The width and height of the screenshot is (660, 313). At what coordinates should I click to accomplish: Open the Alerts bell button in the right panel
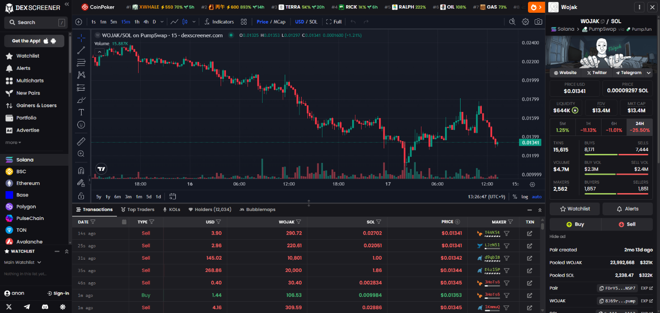point(627,209)
